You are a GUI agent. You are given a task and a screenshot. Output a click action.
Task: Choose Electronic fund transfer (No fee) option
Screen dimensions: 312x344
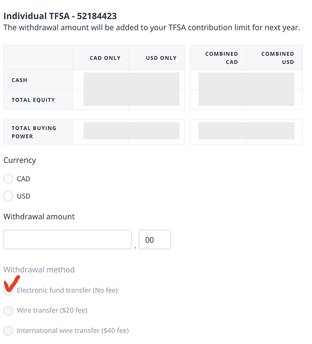pos(8,290)
